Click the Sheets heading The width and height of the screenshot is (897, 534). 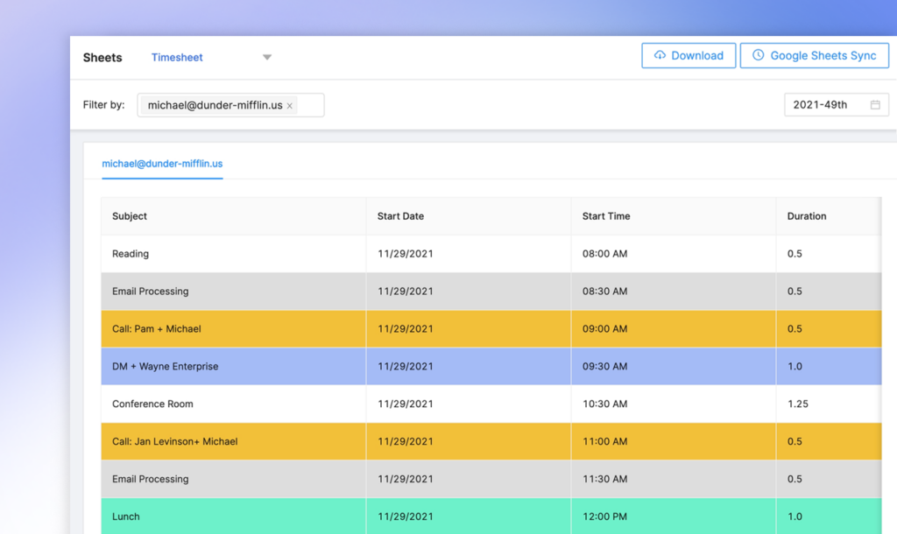click(102, 58)
